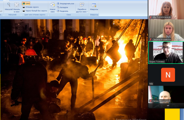This screenshot has width=184, height=120.
Task: Click the Окно group label
Action: click(69, 15)
